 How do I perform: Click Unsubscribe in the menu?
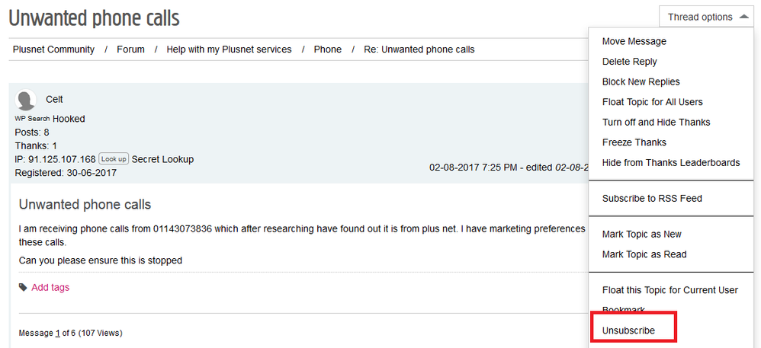(628, 330)
